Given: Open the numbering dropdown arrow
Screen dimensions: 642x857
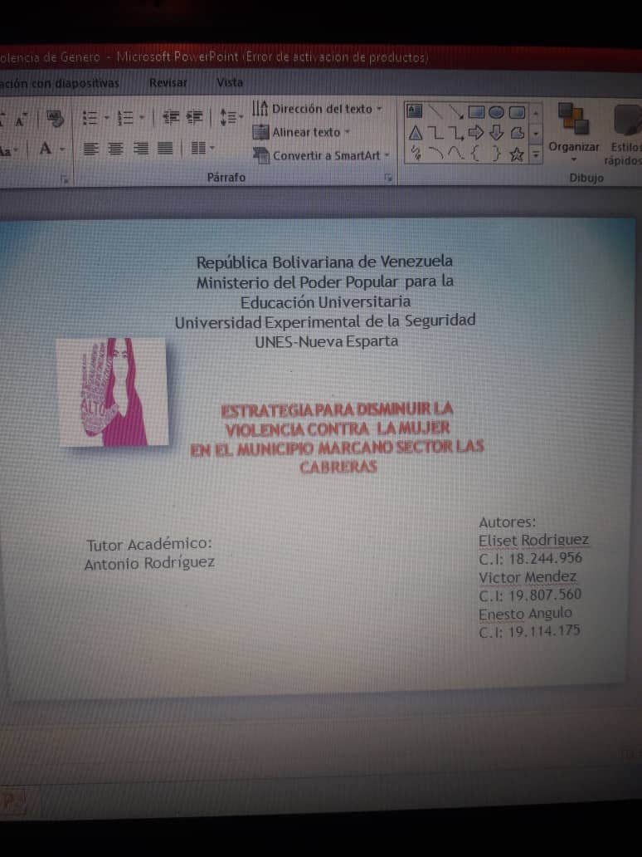Looking at the screenshot, I should click(x=141, y=117).
